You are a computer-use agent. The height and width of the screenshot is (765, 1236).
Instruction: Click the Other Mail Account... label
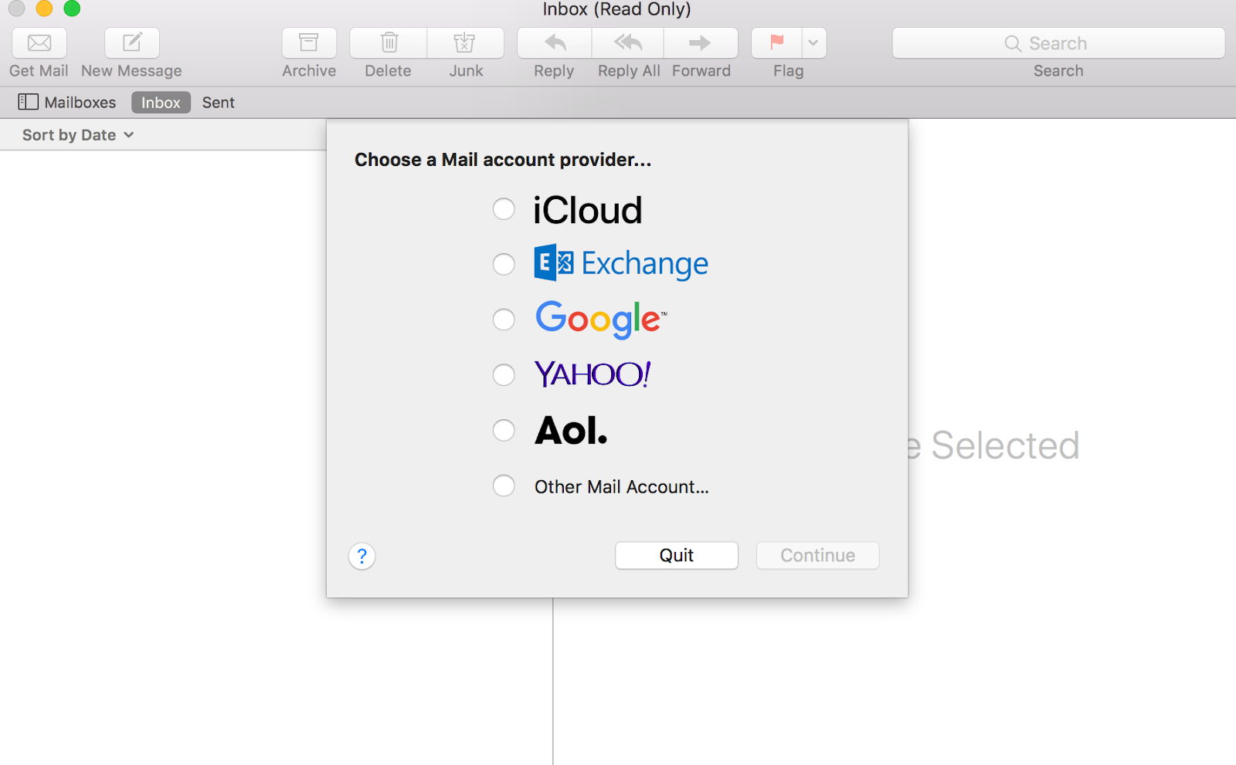click(622, 487)
